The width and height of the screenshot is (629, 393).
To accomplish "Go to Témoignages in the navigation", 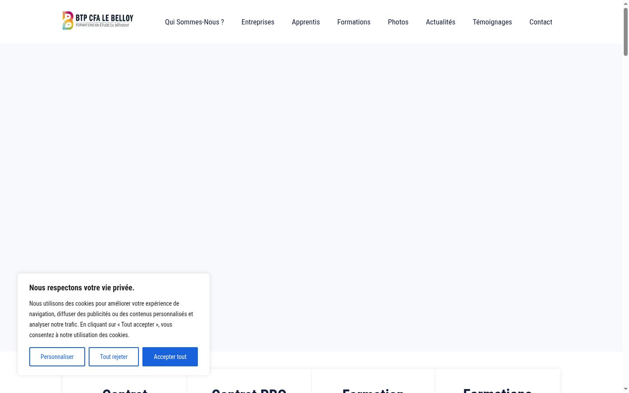I will pyautogui.click(x=492, y=22).
